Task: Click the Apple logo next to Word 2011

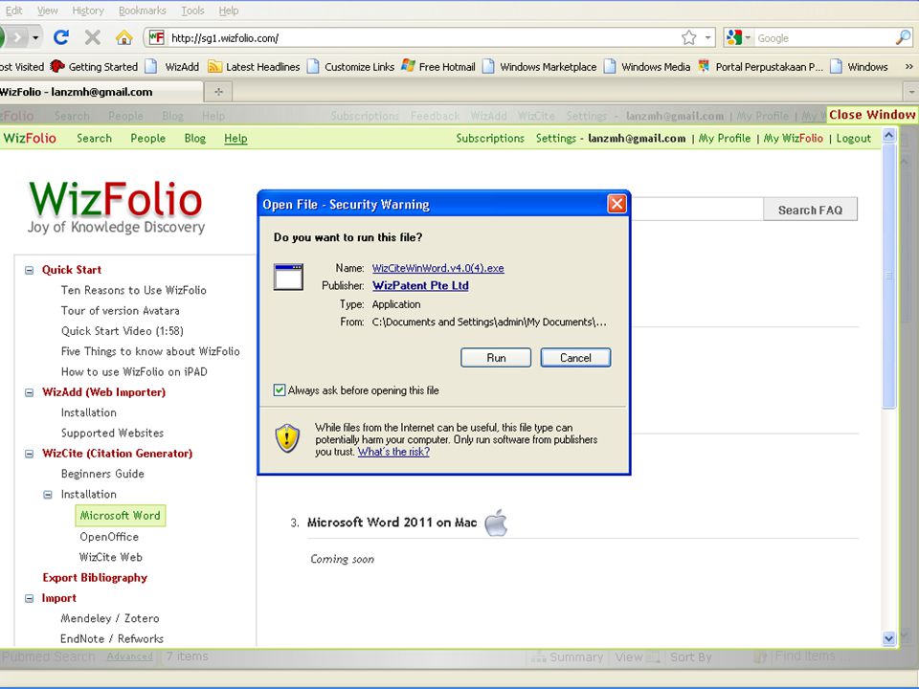Action: 496,522
